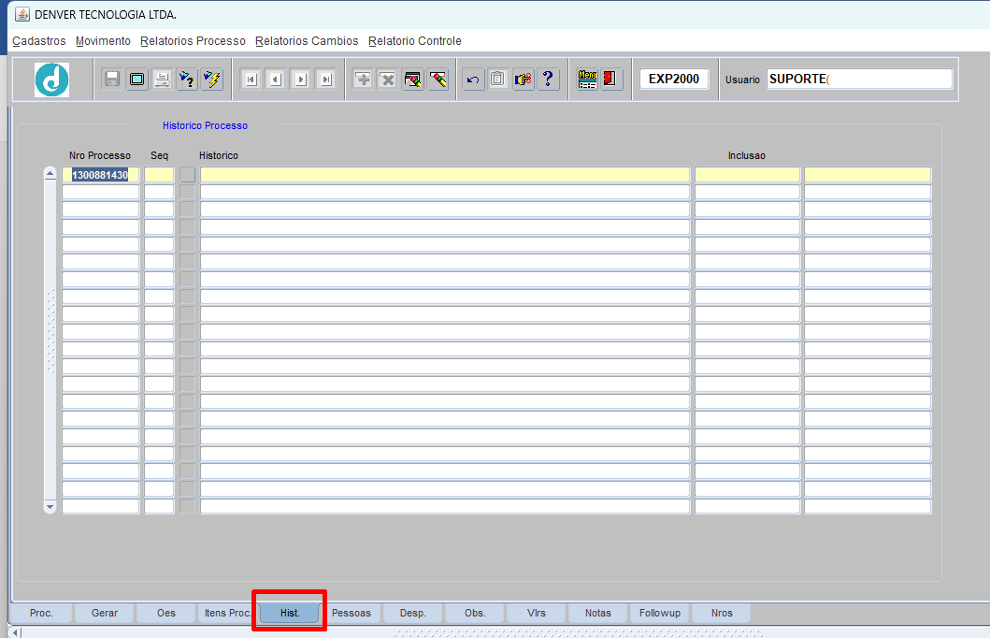The image size is (990, 638).
Task: Click the small button beside first Seq field
Action: [x=187, y=175]
